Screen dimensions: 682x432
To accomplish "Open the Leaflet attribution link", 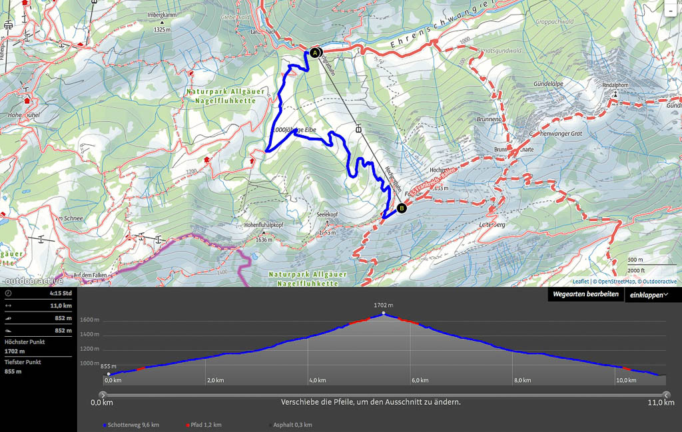I will coord(580,282).
